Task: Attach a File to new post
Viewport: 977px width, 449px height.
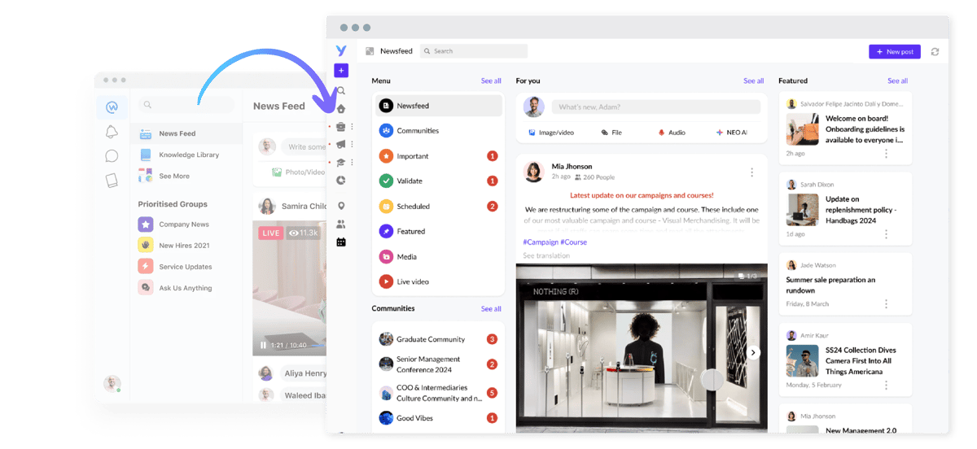Action: coord(611,133)
